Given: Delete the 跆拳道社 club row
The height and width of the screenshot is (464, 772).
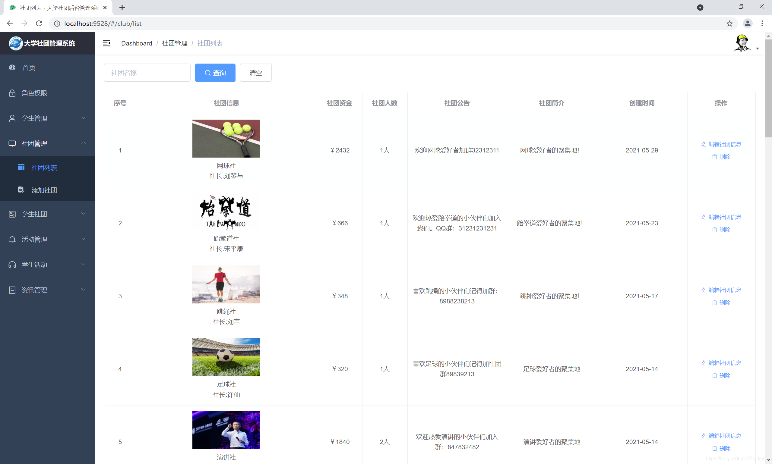Looking at the screenshot, I should point(721,230).
